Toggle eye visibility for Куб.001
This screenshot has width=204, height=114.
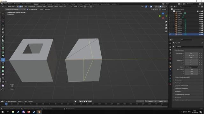[200, 20]
